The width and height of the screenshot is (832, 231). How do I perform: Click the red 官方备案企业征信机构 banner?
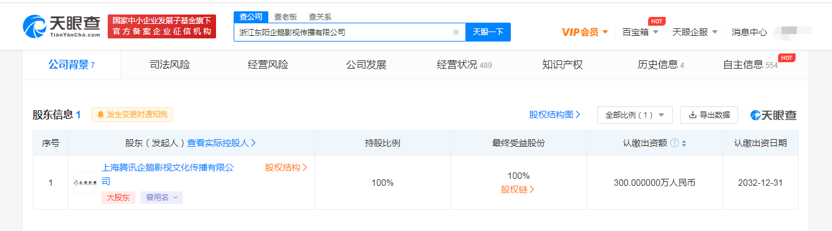(x=162, y=26)
